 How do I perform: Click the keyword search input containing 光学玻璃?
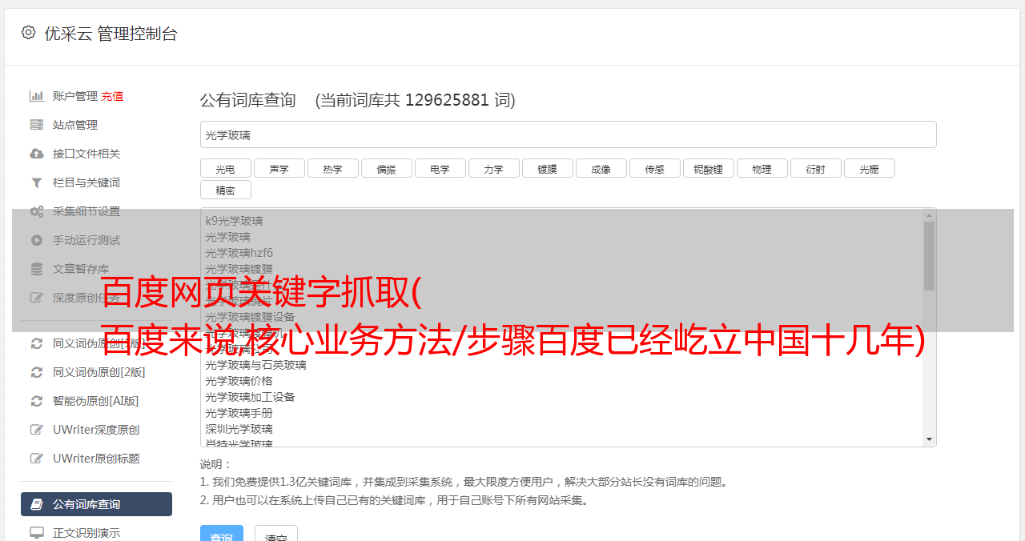tap(568, 134)
